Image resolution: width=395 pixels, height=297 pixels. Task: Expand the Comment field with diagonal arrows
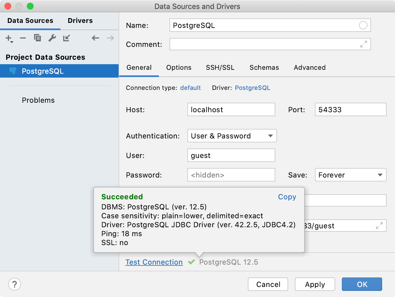363,44
